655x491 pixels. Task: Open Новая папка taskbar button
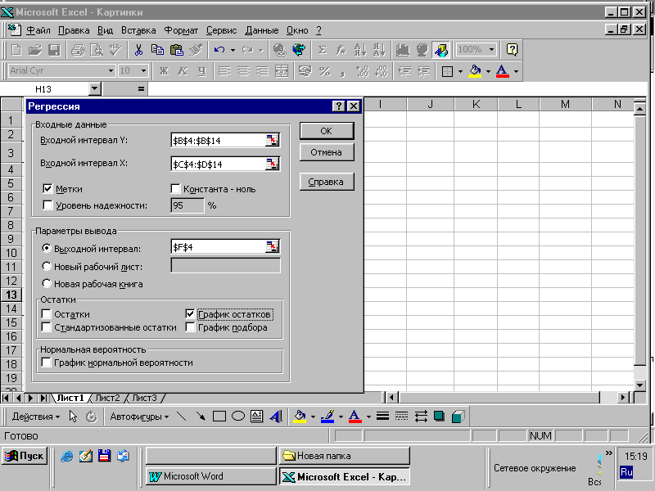click(344, 456)
